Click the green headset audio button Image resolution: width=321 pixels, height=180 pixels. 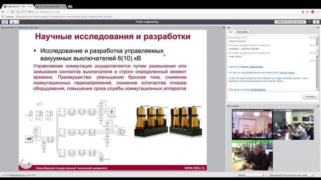(5, 22)
